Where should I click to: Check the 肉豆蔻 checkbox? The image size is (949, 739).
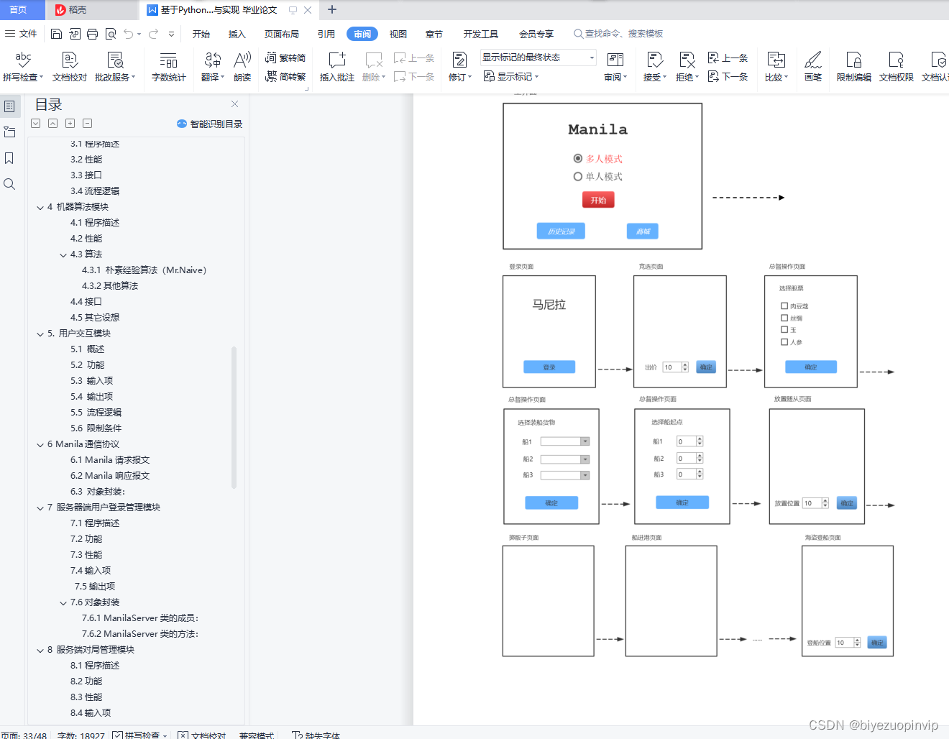[784, 306]
